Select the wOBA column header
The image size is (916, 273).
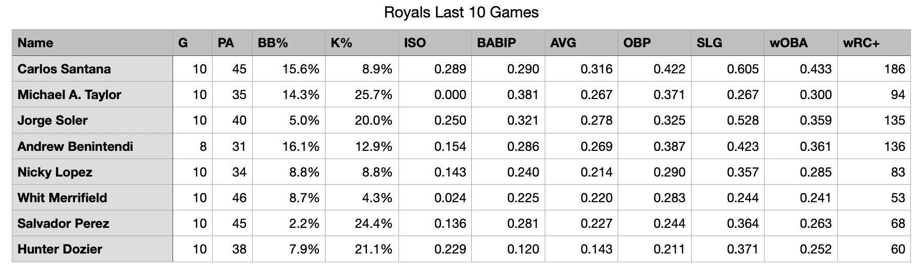[788, 43]
